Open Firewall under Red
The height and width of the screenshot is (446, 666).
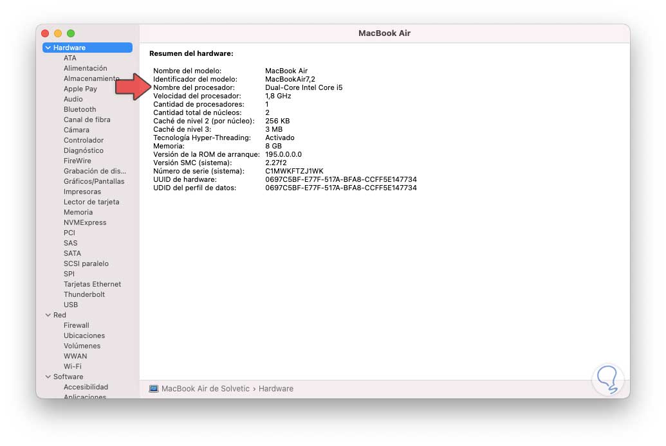(x=77, y=325)
